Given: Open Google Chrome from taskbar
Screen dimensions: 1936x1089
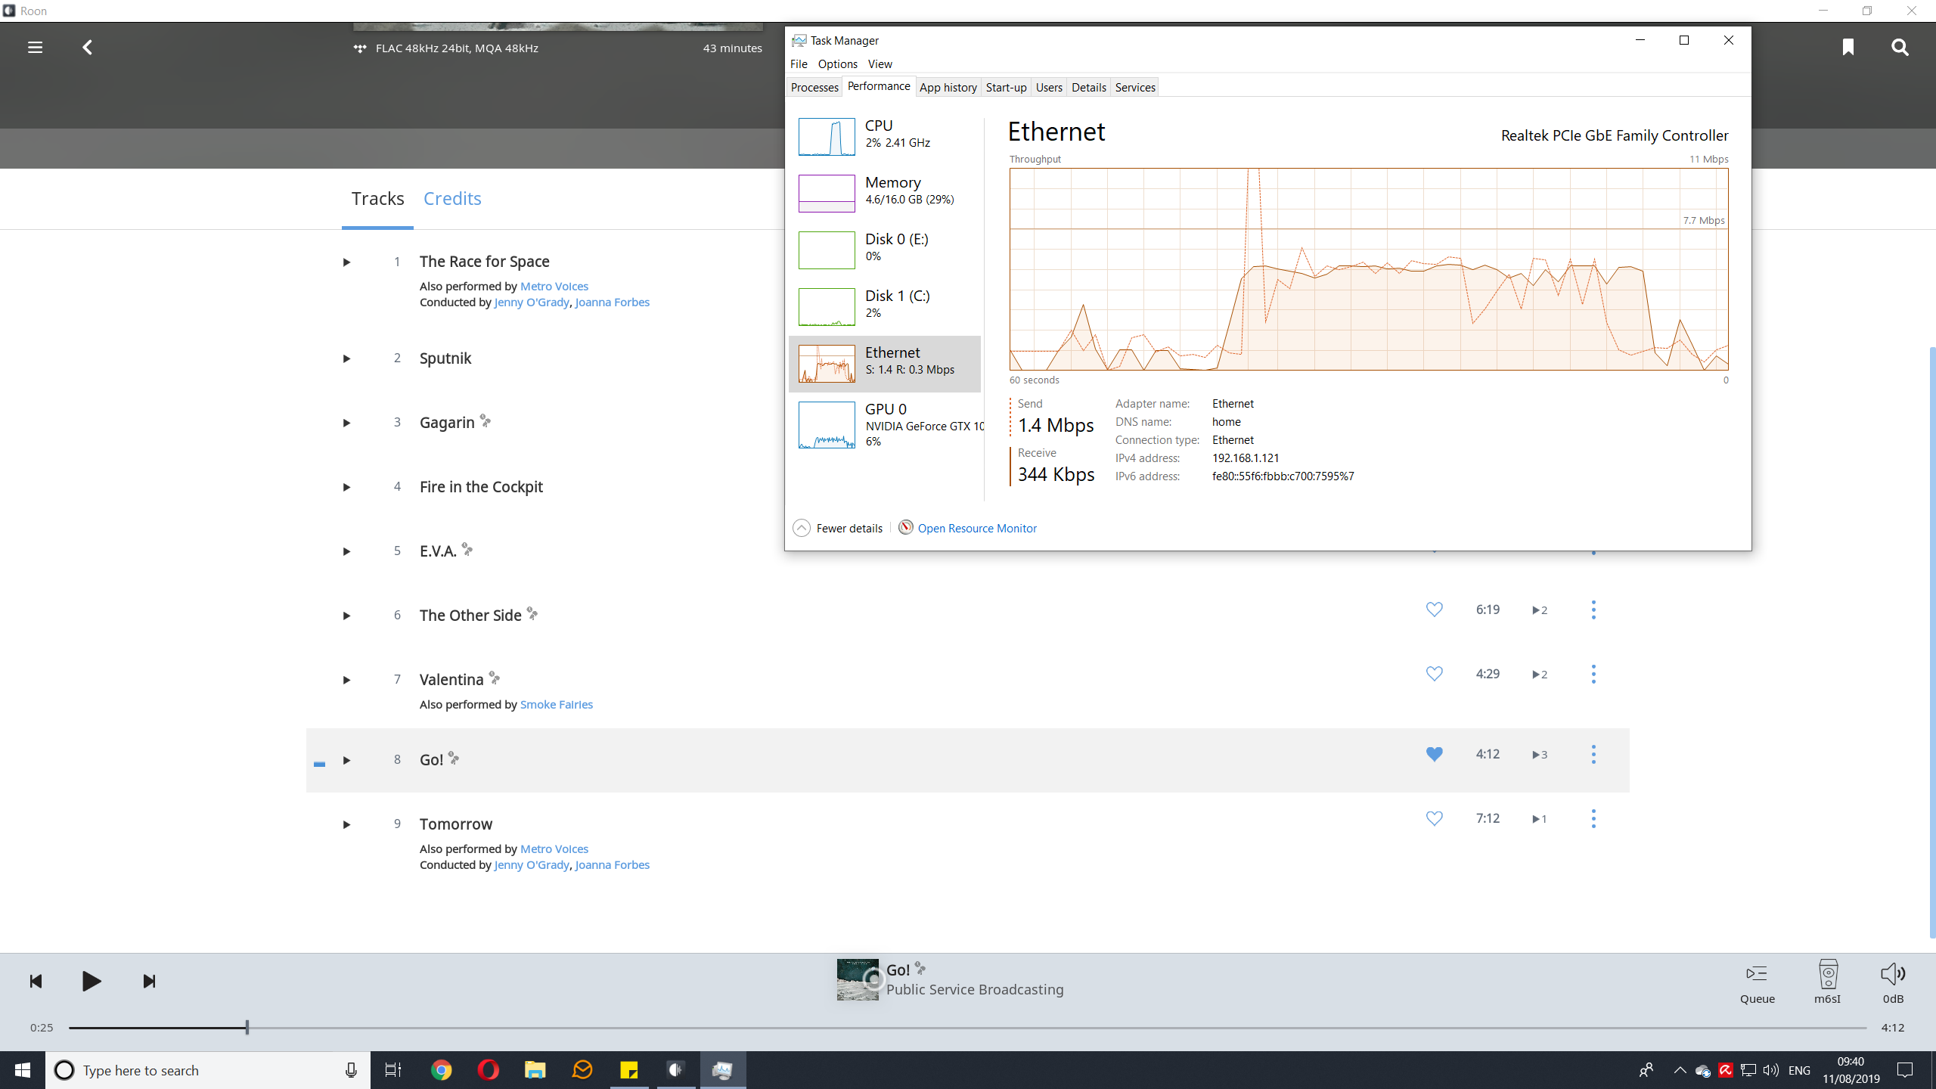Looking at the screenshot, I should [442, 1070].
